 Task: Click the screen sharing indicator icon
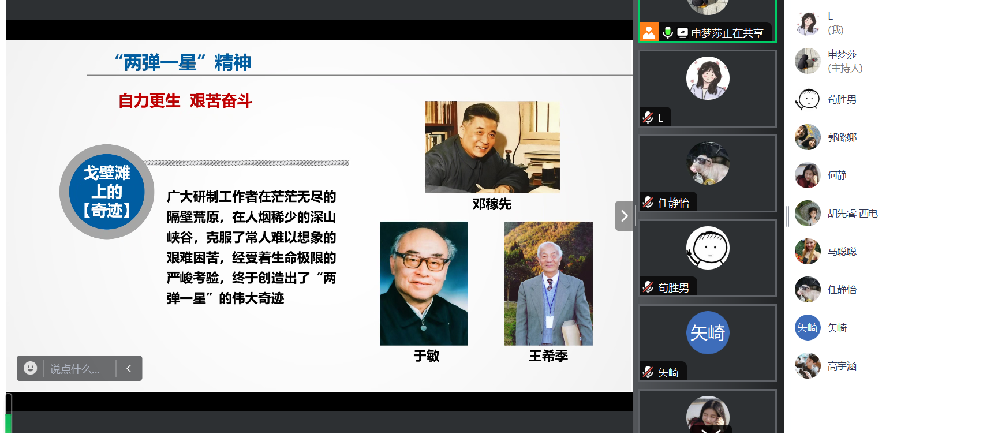coord(682,33)
